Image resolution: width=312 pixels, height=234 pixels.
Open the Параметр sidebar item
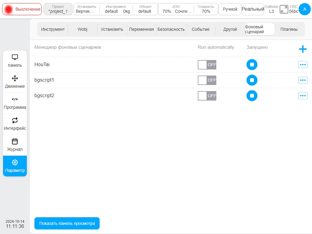[x=15, y=166]
